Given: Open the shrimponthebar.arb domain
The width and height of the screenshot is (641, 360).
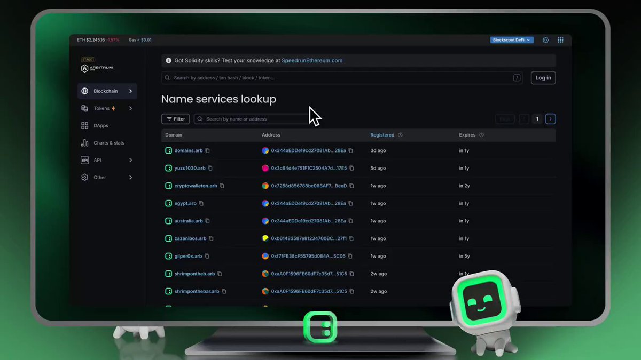Looking at the screenshot, I should click(197, 291).
